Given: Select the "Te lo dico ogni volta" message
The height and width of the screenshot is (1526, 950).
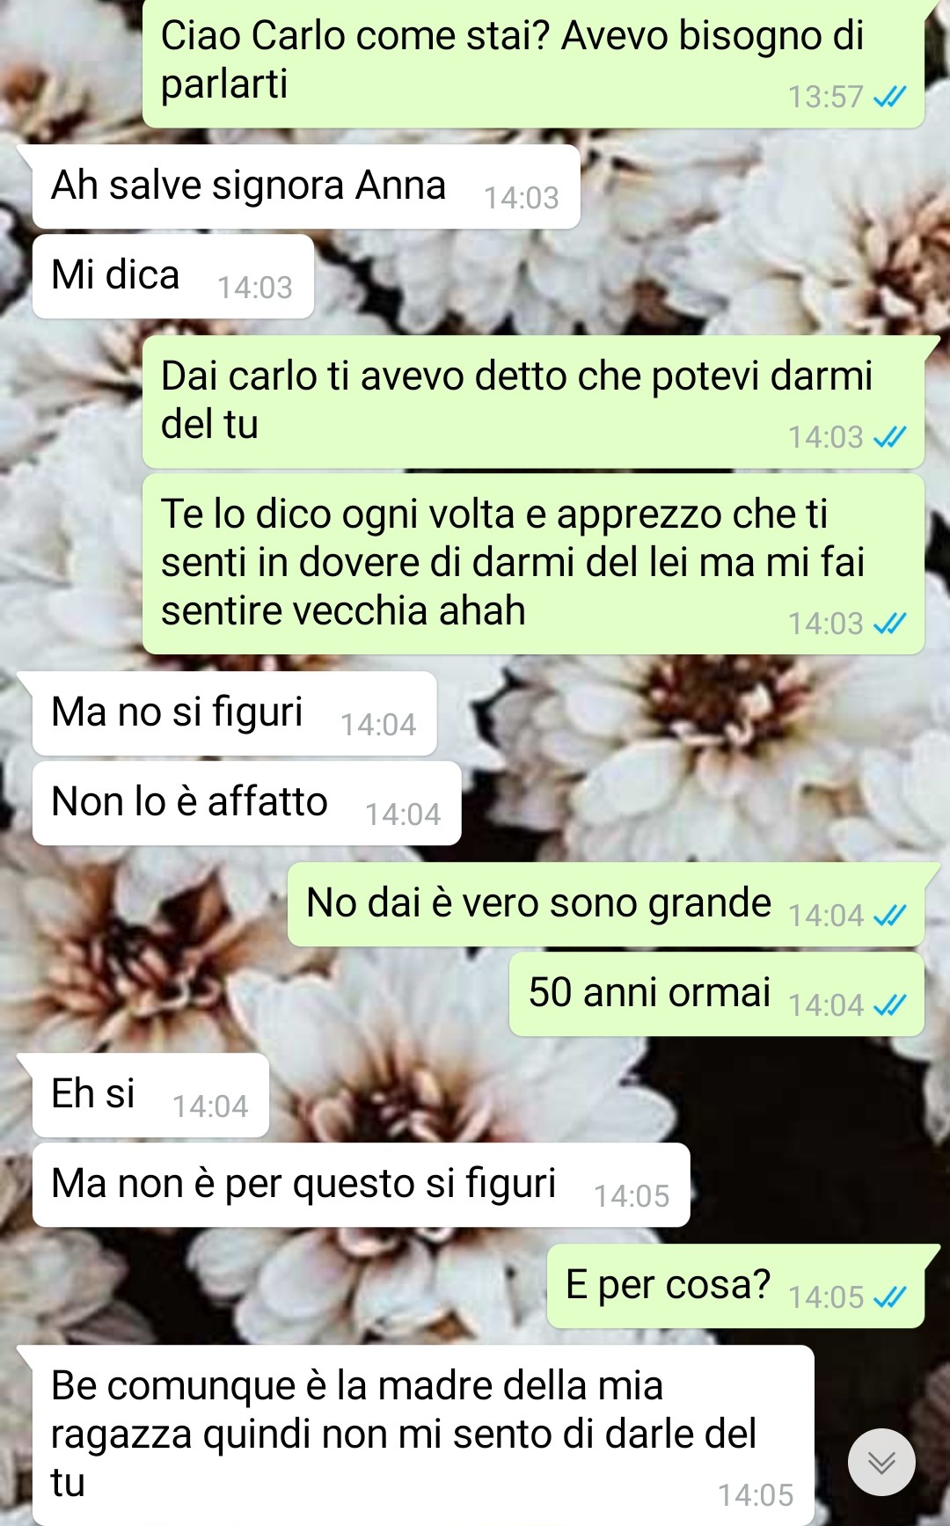Looking at the screenshot, I should 533,564.
